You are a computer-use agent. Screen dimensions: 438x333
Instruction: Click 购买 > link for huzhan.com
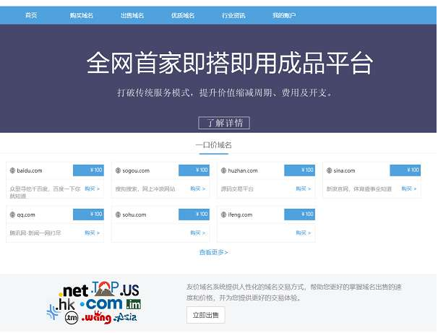pos(304,189)
